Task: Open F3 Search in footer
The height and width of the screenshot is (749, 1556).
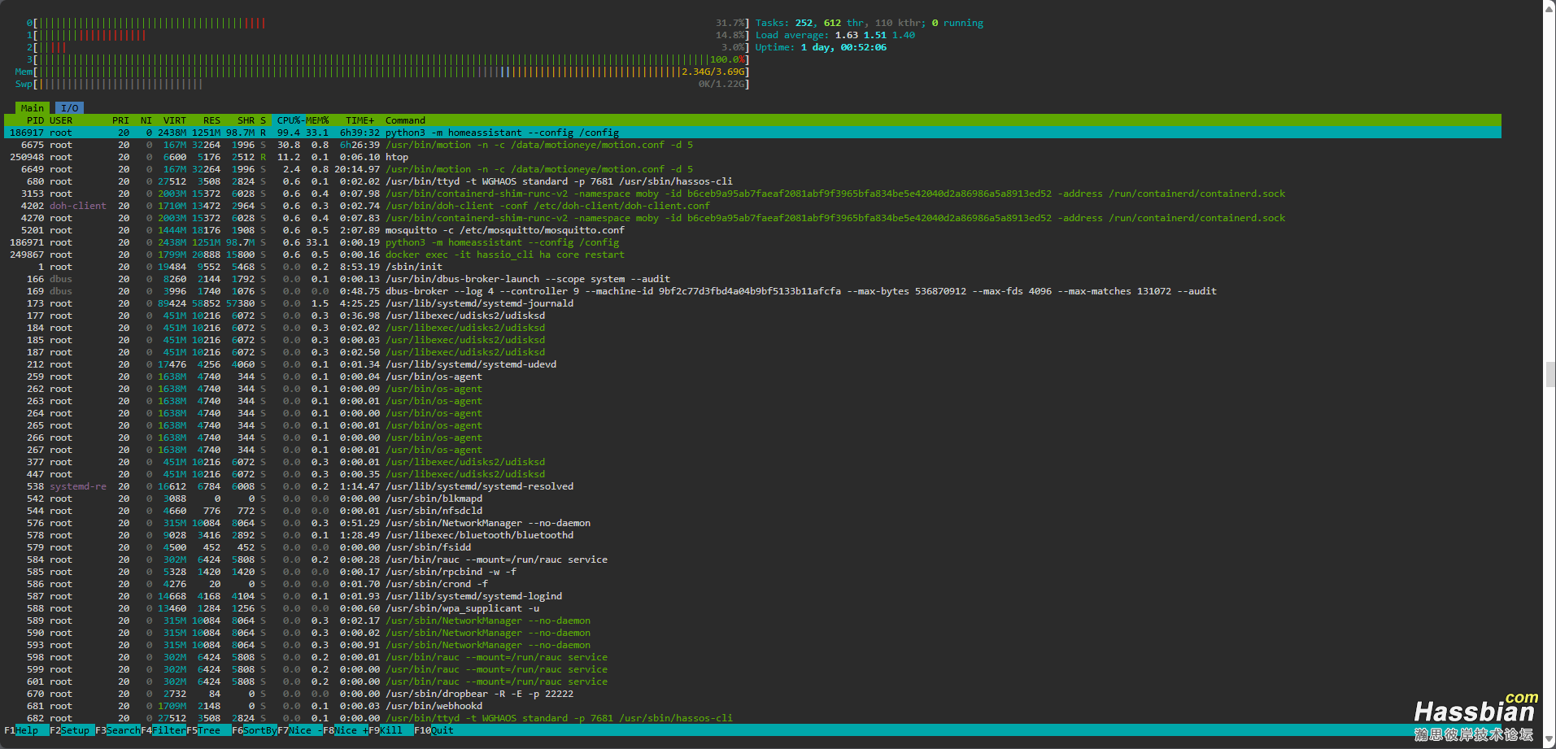Action: click(118, 730)
